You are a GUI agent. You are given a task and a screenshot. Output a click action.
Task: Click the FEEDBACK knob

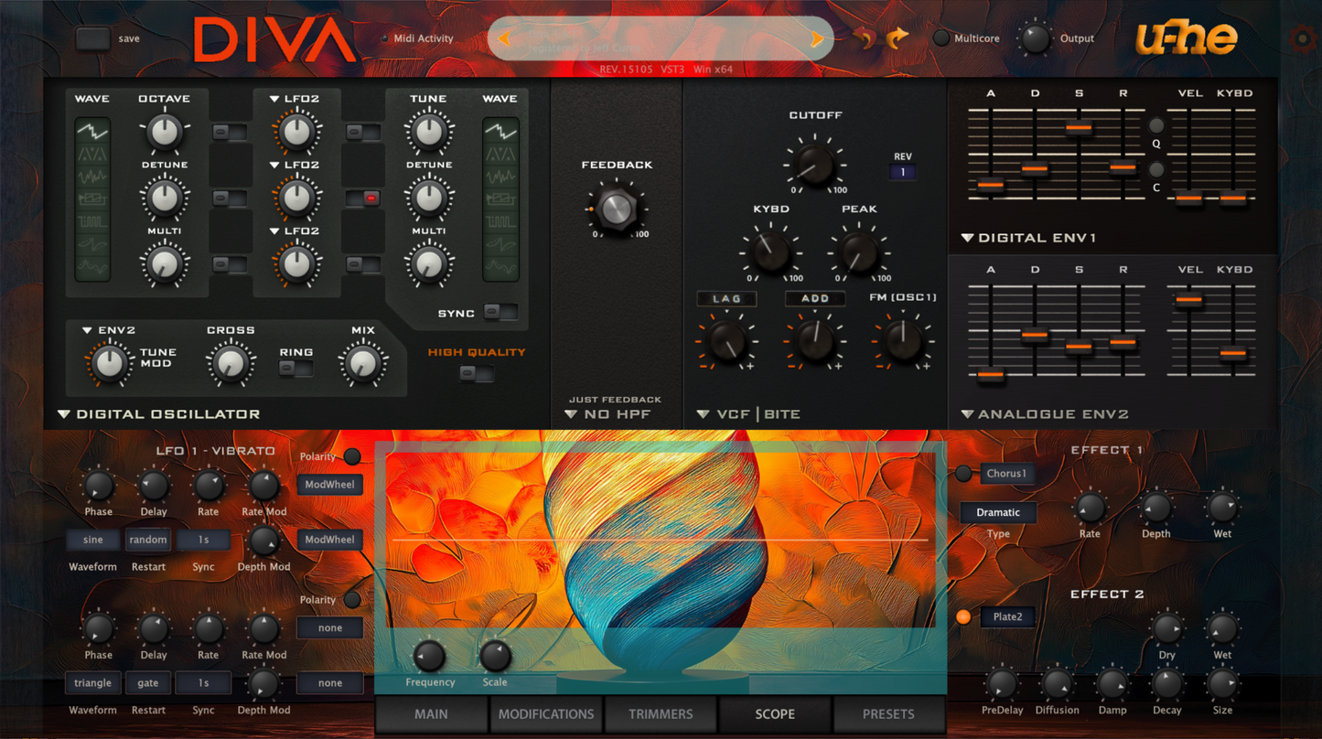(617, 209)
